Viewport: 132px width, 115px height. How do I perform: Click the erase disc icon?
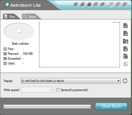coord(126,64)
